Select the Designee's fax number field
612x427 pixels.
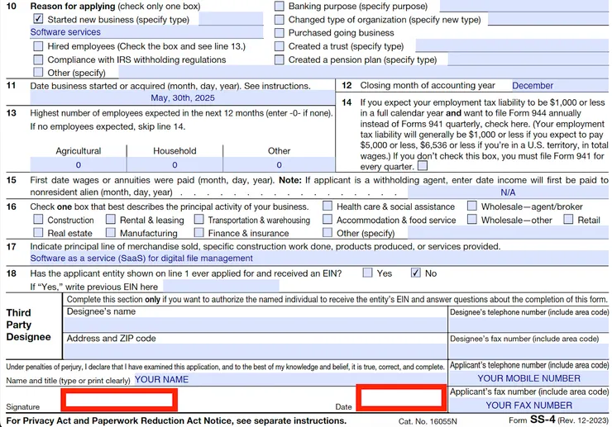click(528, 351)
